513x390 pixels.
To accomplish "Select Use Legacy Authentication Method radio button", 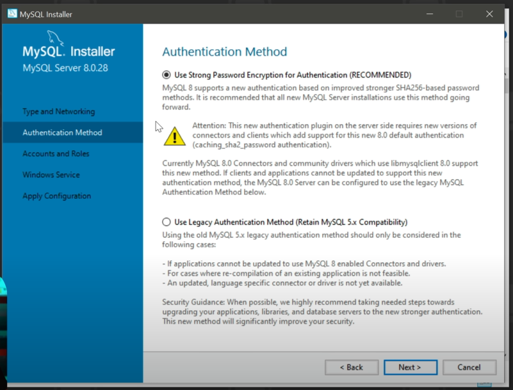I will 167,222.
